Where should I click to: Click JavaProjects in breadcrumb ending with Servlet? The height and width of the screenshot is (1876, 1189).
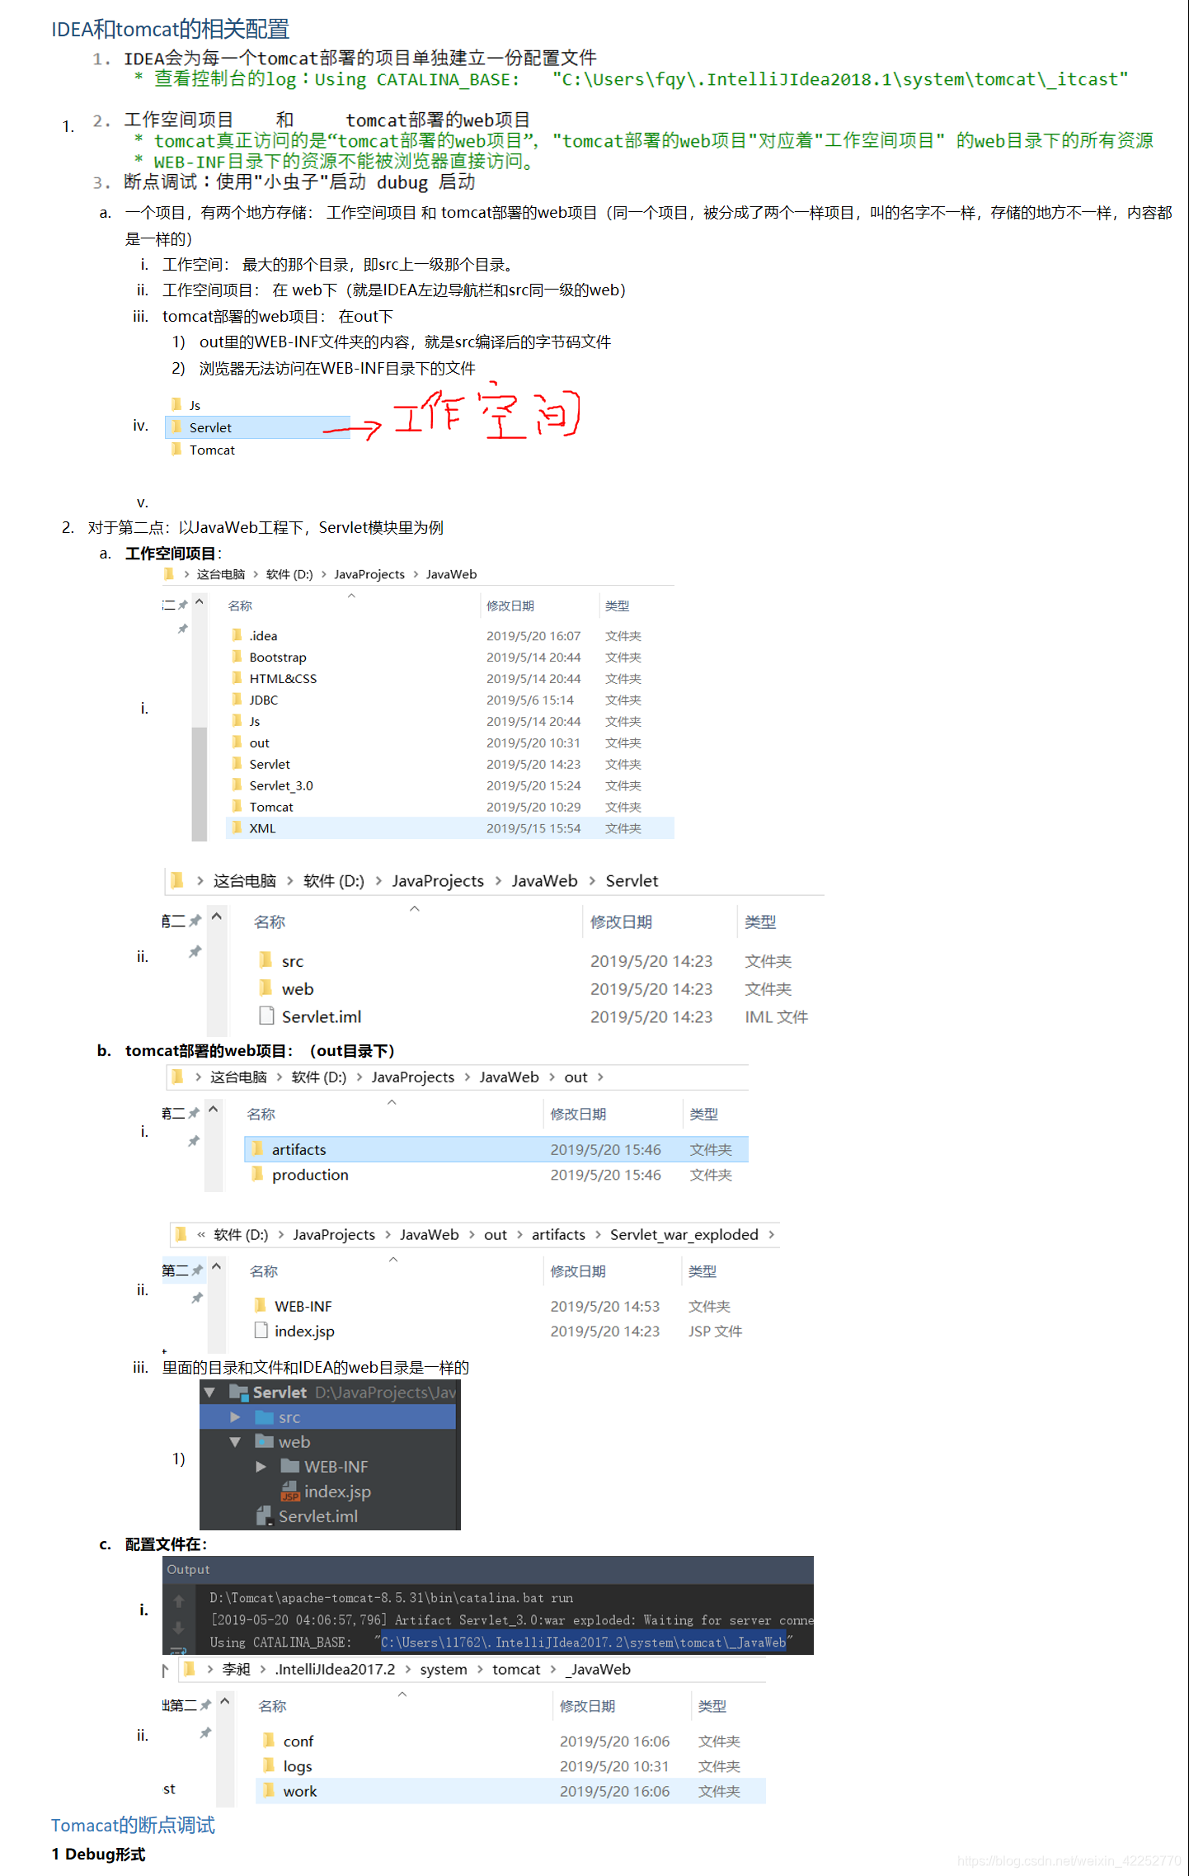tap(438, 881)
